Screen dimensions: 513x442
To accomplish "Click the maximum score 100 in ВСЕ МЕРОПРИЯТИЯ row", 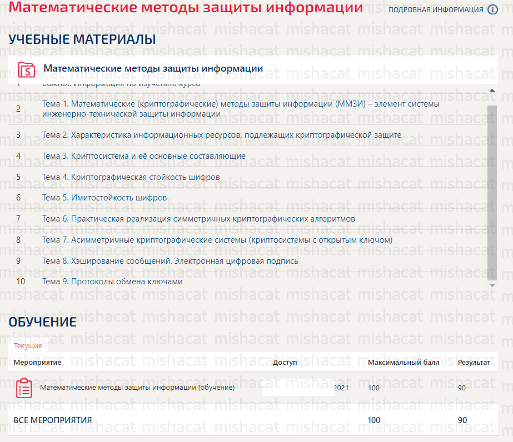I will (x=374, y=420).
